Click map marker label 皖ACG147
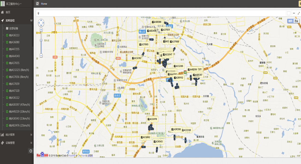This screenshot has width=301, height=164. [167, 54]
